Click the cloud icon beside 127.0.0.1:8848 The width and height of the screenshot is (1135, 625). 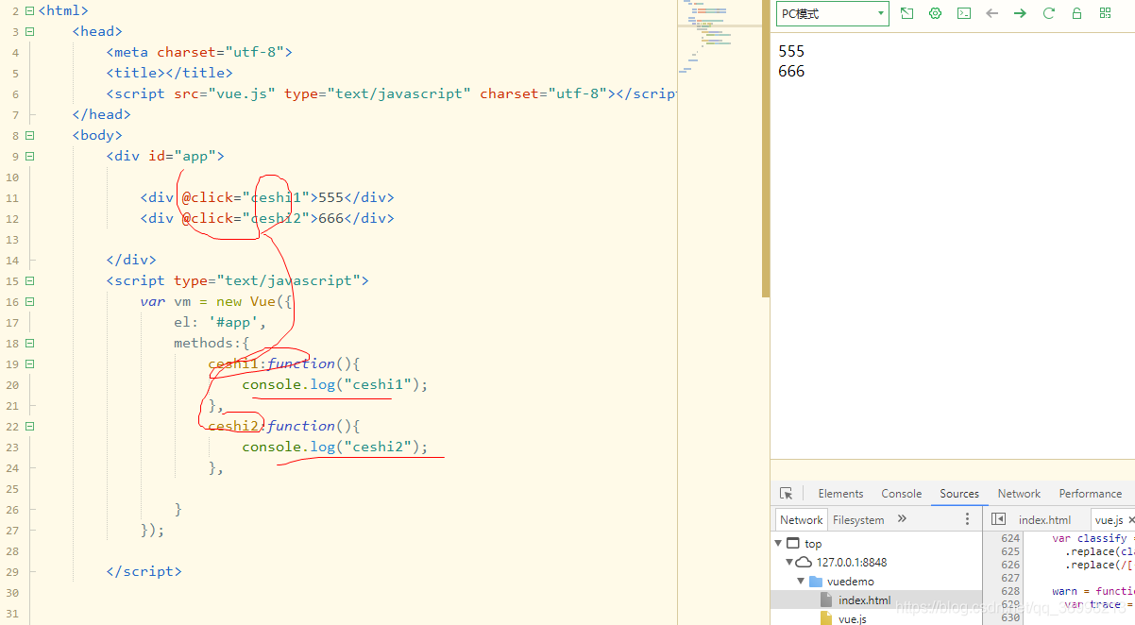(x=805, y=562)
